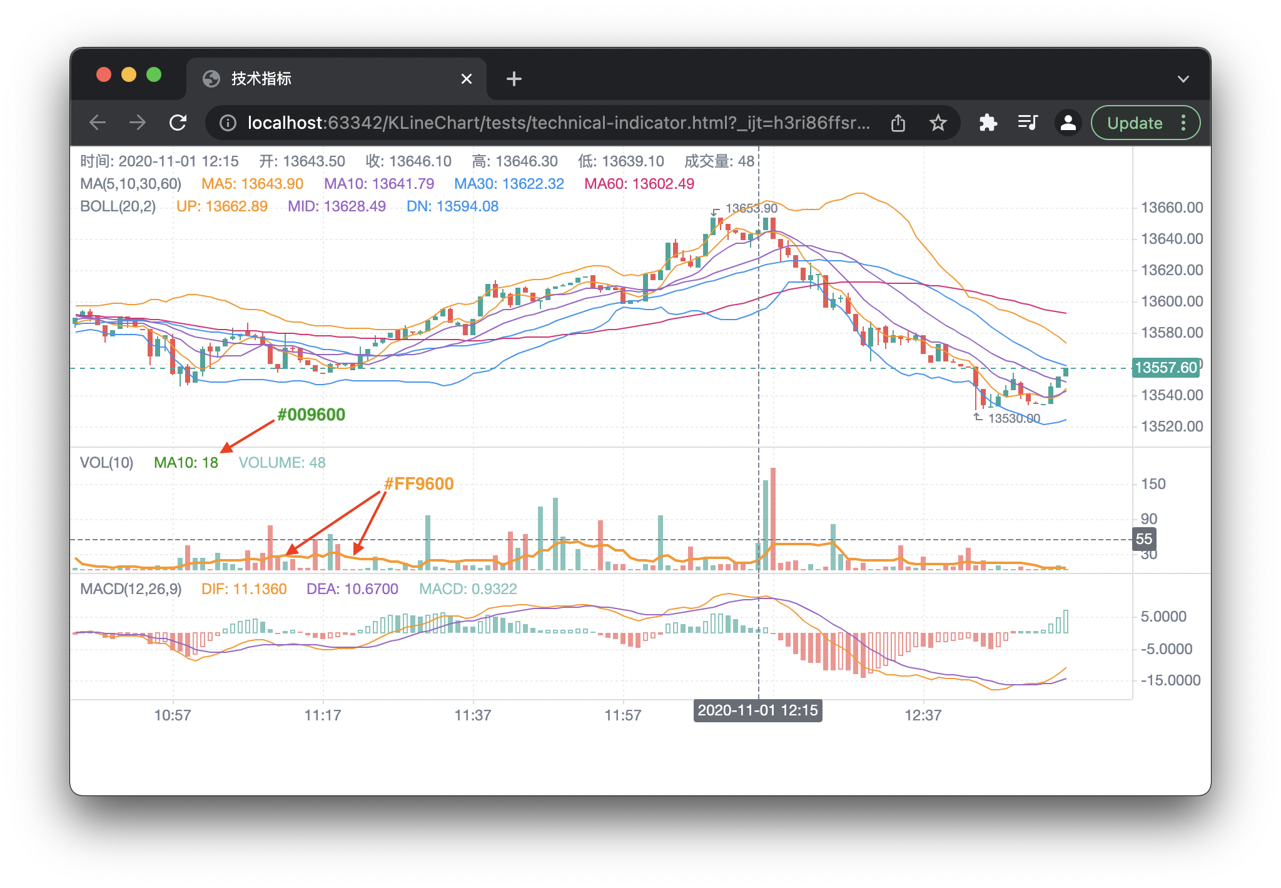Open the extensions puzzle icon
This screenshot has width=1281, height=888.
point(988,123)
